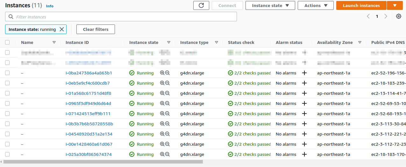Select checkbox for i-025a30bf863674374
The height and width of the screenshot is (167, 406).
click(7, 154)
